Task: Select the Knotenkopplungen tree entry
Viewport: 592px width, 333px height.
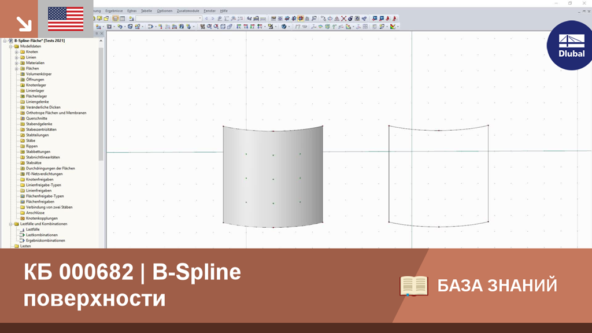Action: point(42,218)
